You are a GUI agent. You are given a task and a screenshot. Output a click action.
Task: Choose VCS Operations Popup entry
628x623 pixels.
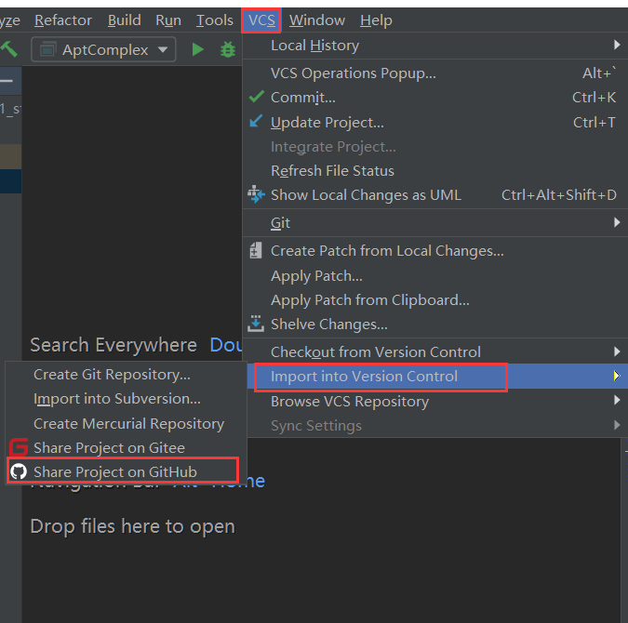pos(435,73)
